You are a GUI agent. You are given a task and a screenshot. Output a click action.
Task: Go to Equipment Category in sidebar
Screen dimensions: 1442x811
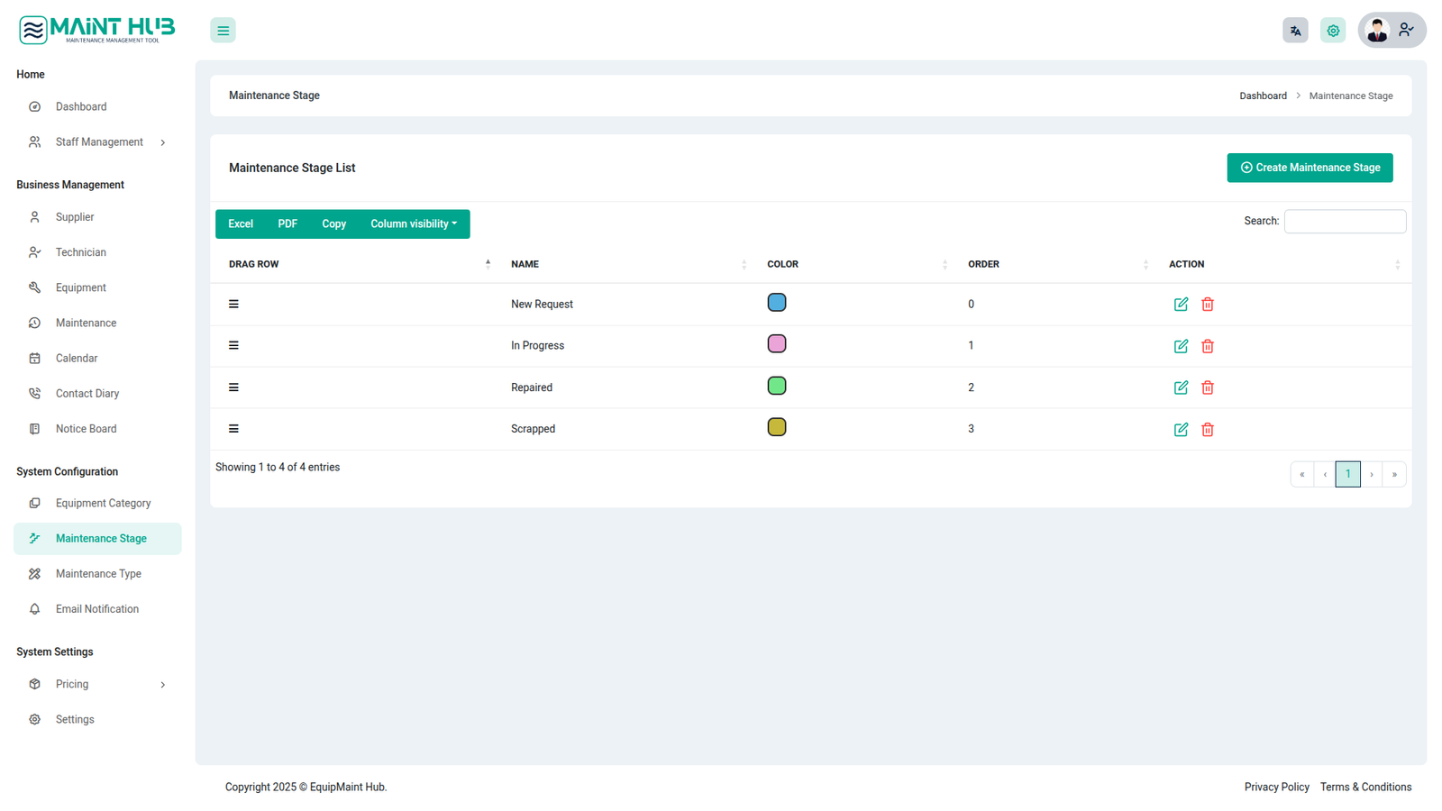click(x=103, y=504)
